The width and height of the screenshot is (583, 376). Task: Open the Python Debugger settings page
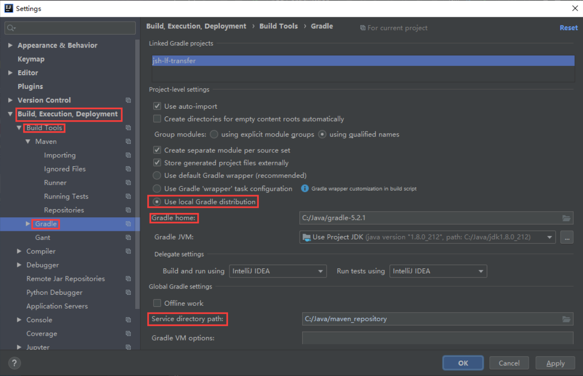54,292
